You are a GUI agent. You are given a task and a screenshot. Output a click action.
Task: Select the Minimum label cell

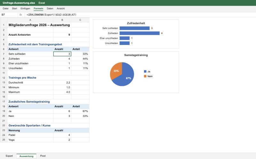point(30,87)
